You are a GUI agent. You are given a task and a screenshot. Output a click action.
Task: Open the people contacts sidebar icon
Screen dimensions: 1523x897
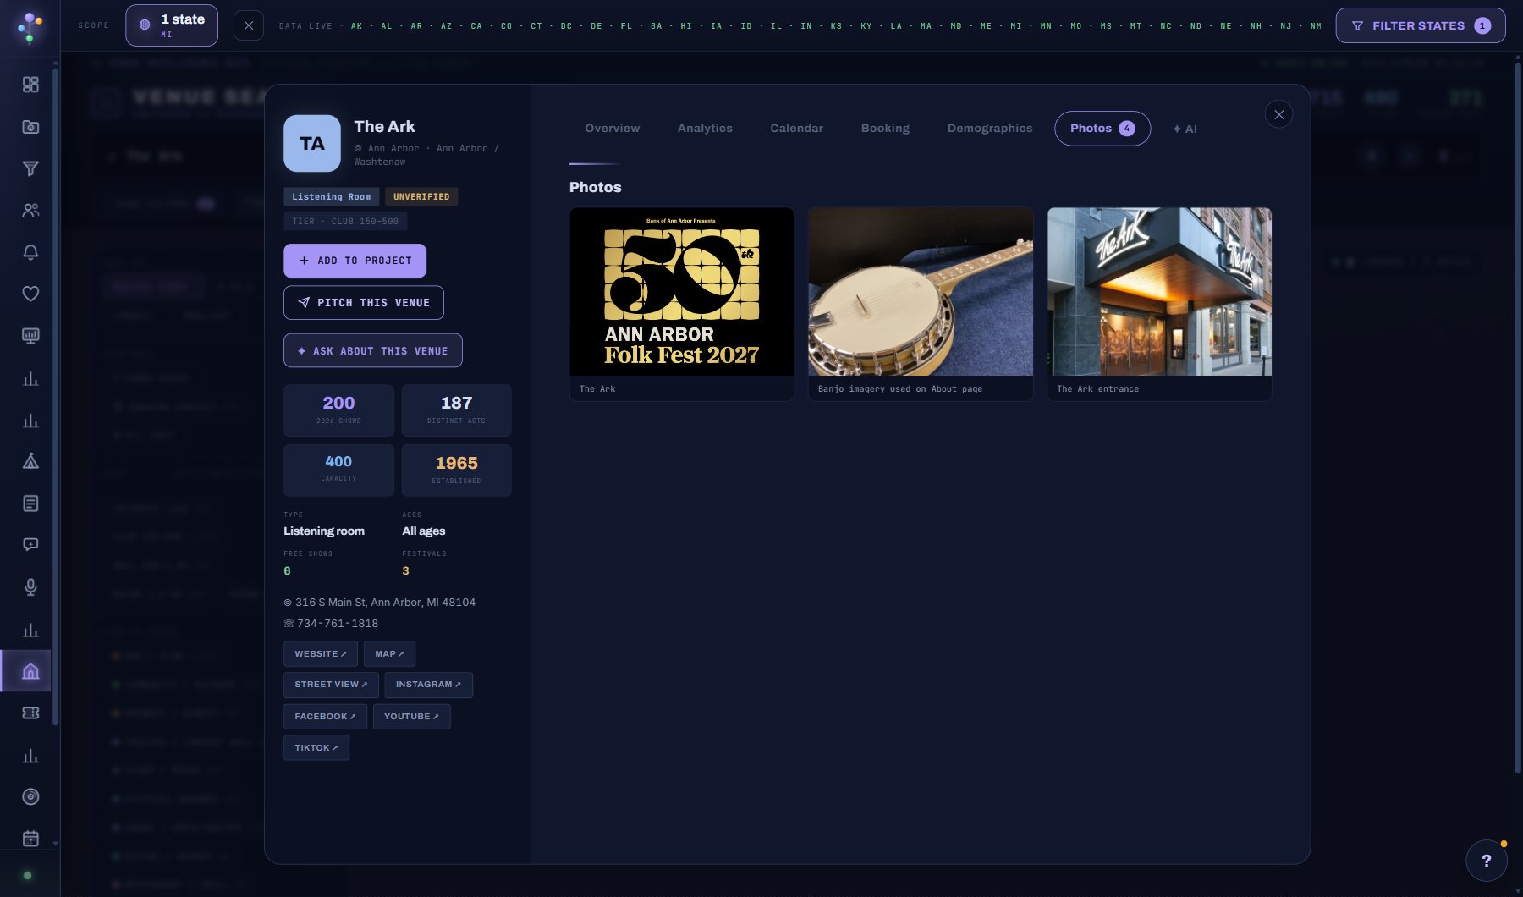point(30,211)
